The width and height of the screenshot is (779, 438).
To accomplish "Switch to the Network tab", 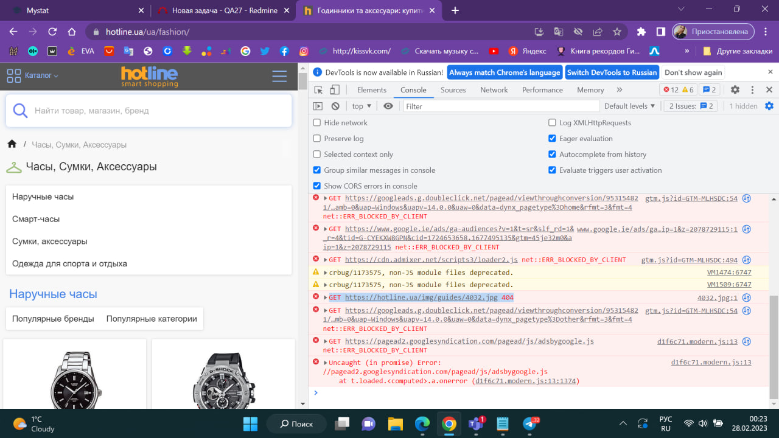I will click(494, 90).
